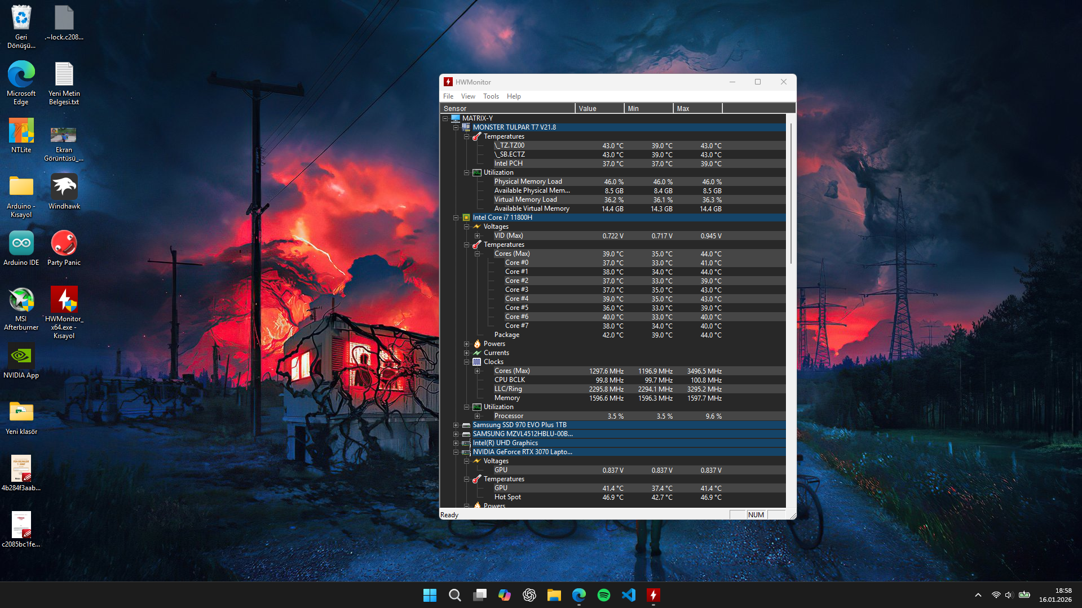This screenshot has width=1082, height=608.
Task: Launch the Windhawk desktop icon
Action: [64, 192]
